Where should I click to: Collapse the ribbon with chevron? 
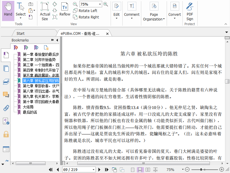tap(226, 24)
